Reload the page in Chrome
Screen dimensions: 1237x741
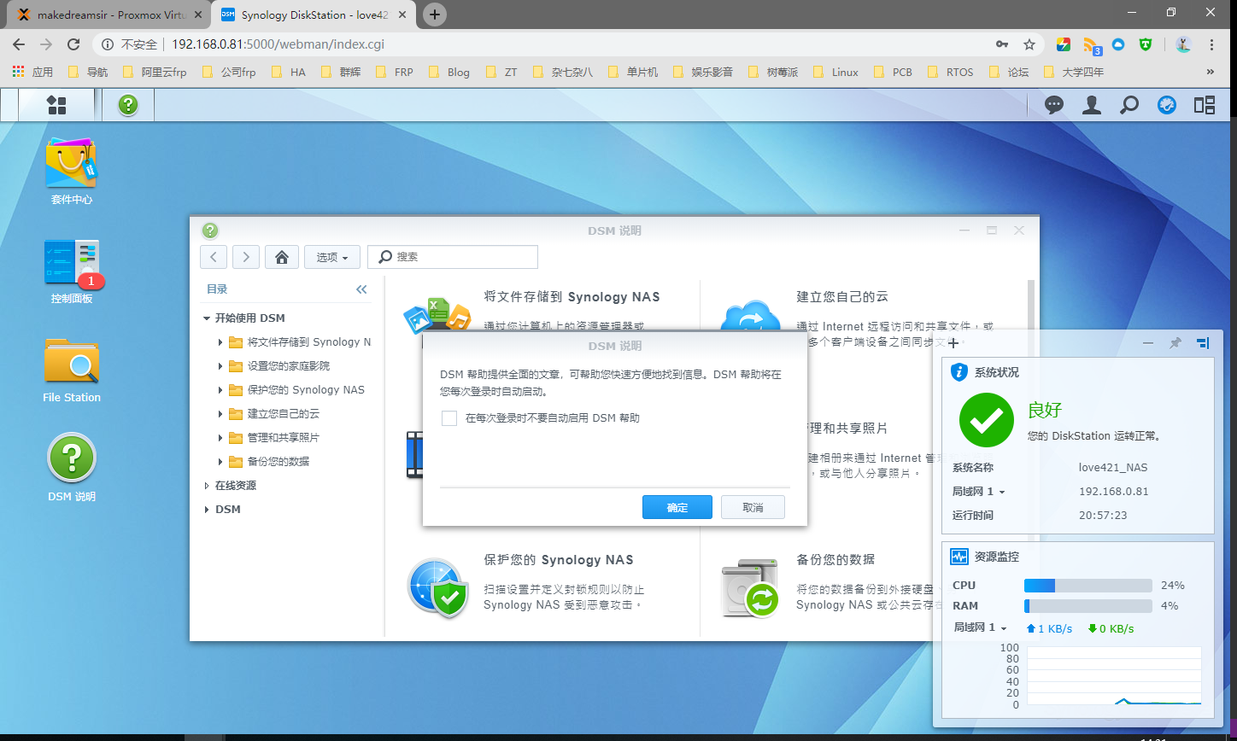point(73,44)
